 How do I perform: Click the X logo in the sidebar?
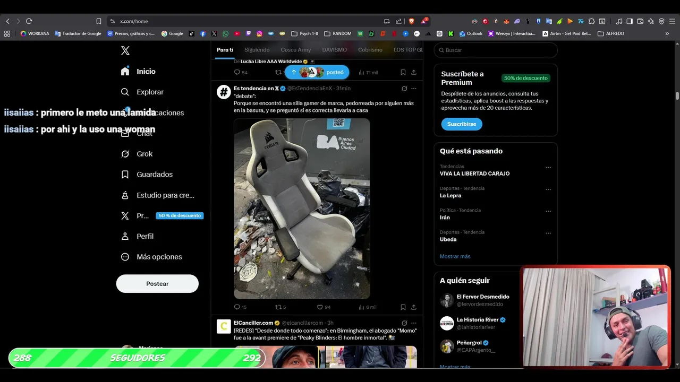coord(125,50)
